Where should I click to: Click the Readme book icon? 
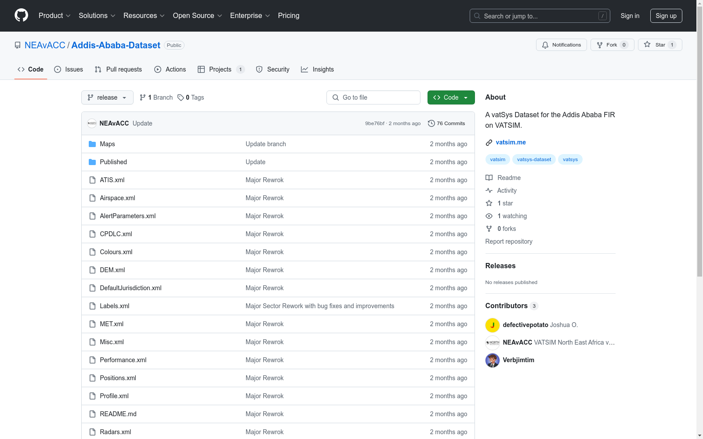(x=489, y=178)
